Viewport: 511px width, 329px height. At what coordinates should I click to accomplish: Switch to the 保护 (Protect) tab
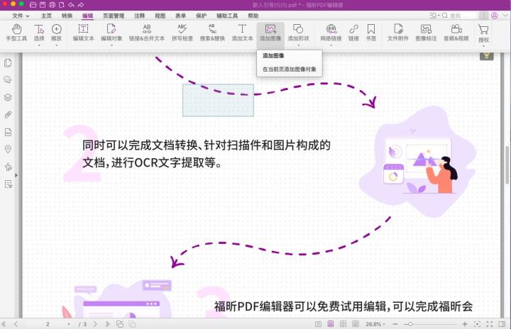pyautogui.click(x=201, y=16)
